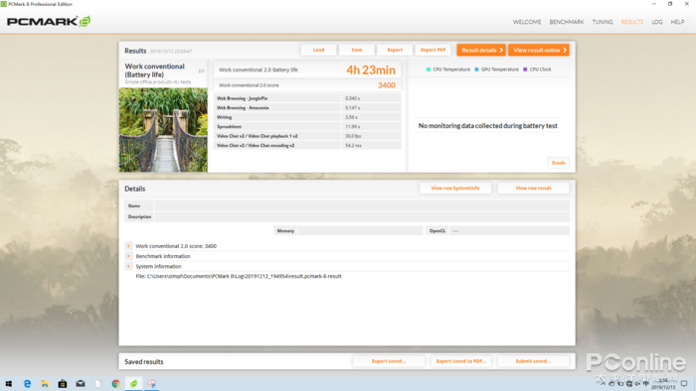Screen dimensions: 696x391
Task: Launch Microsoft Edge from the taskbar
Action: (27, 383)
